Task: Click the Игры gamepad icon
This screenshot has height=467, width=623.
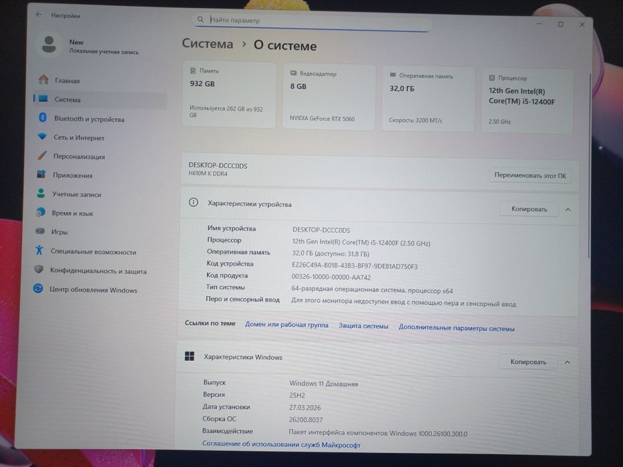Action: click(40, 231)
